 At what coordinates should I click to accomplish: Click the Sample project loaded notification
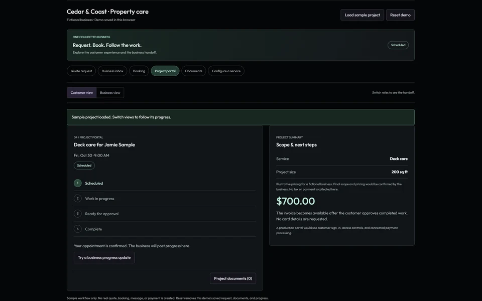[240, 117]
